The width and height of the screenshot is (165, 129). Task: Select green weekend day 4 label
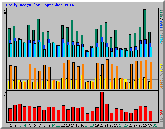[25, 125]
